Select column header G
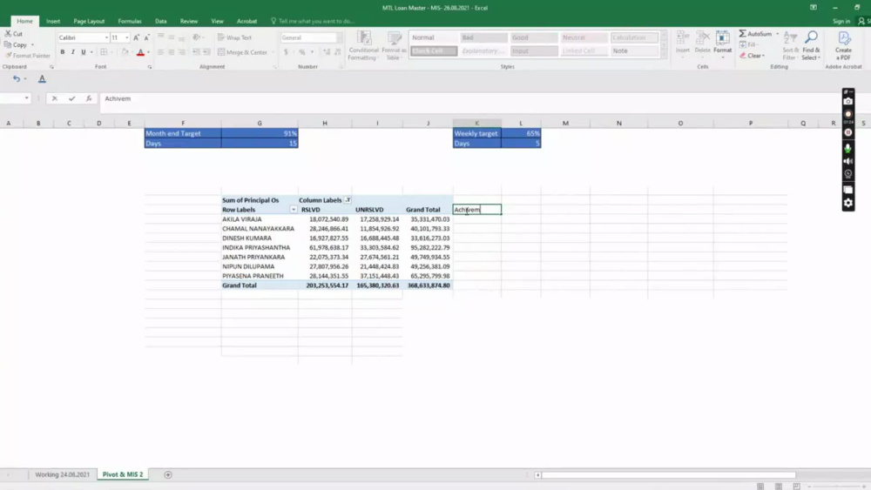This screenshot has height=490, width=871. pyautogui.click(x=260, y=124)
